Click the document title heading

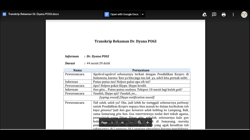[125, 41]
